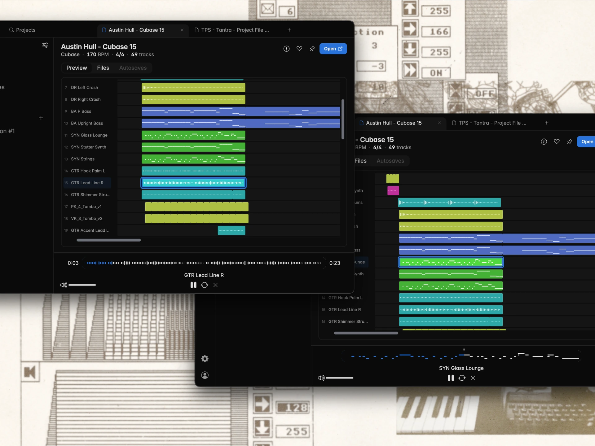Viewport: 595px width, 446px height.
Task: Select TPS - Tantra tab in back window
Action: tap(489, 123)
